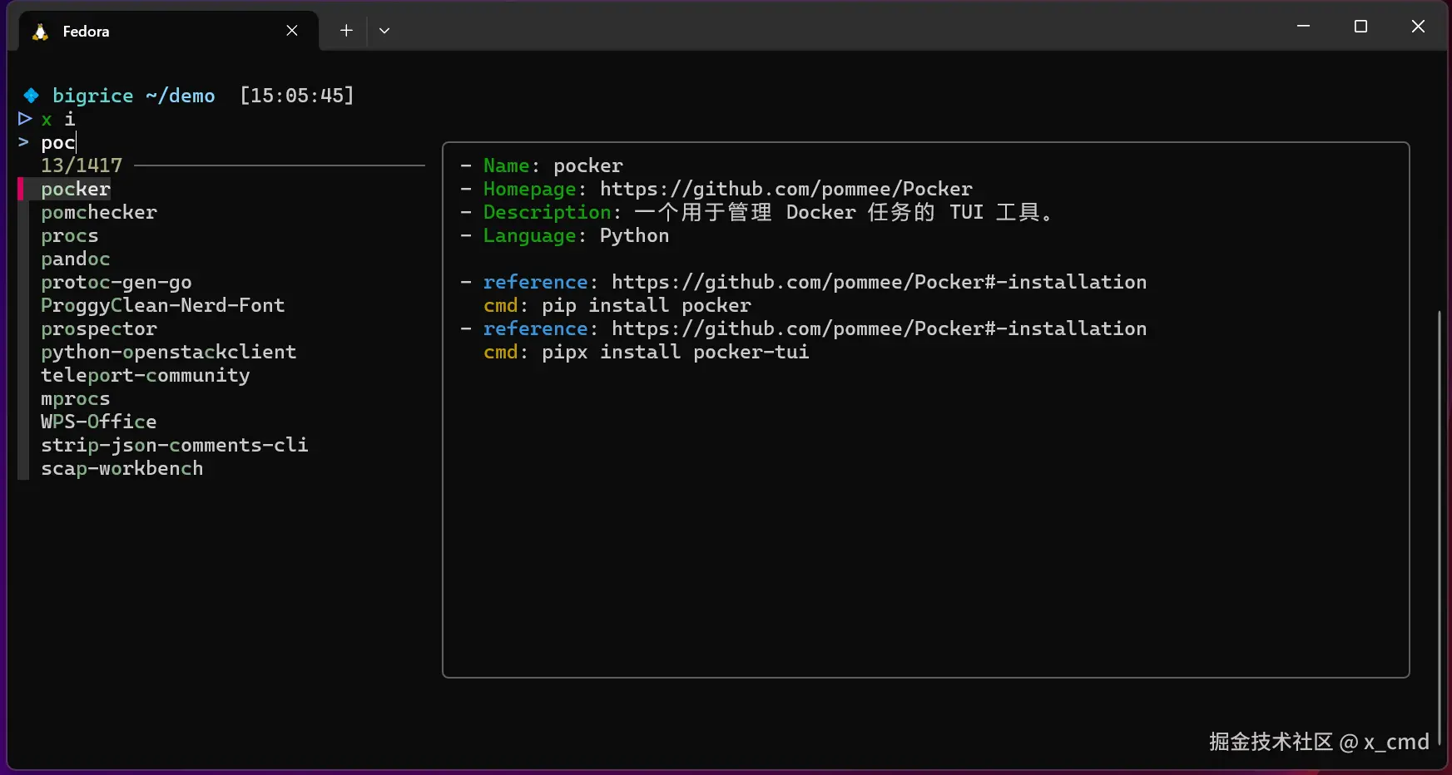
Task: Minimize the terminal window
Action: (1304, 27)
